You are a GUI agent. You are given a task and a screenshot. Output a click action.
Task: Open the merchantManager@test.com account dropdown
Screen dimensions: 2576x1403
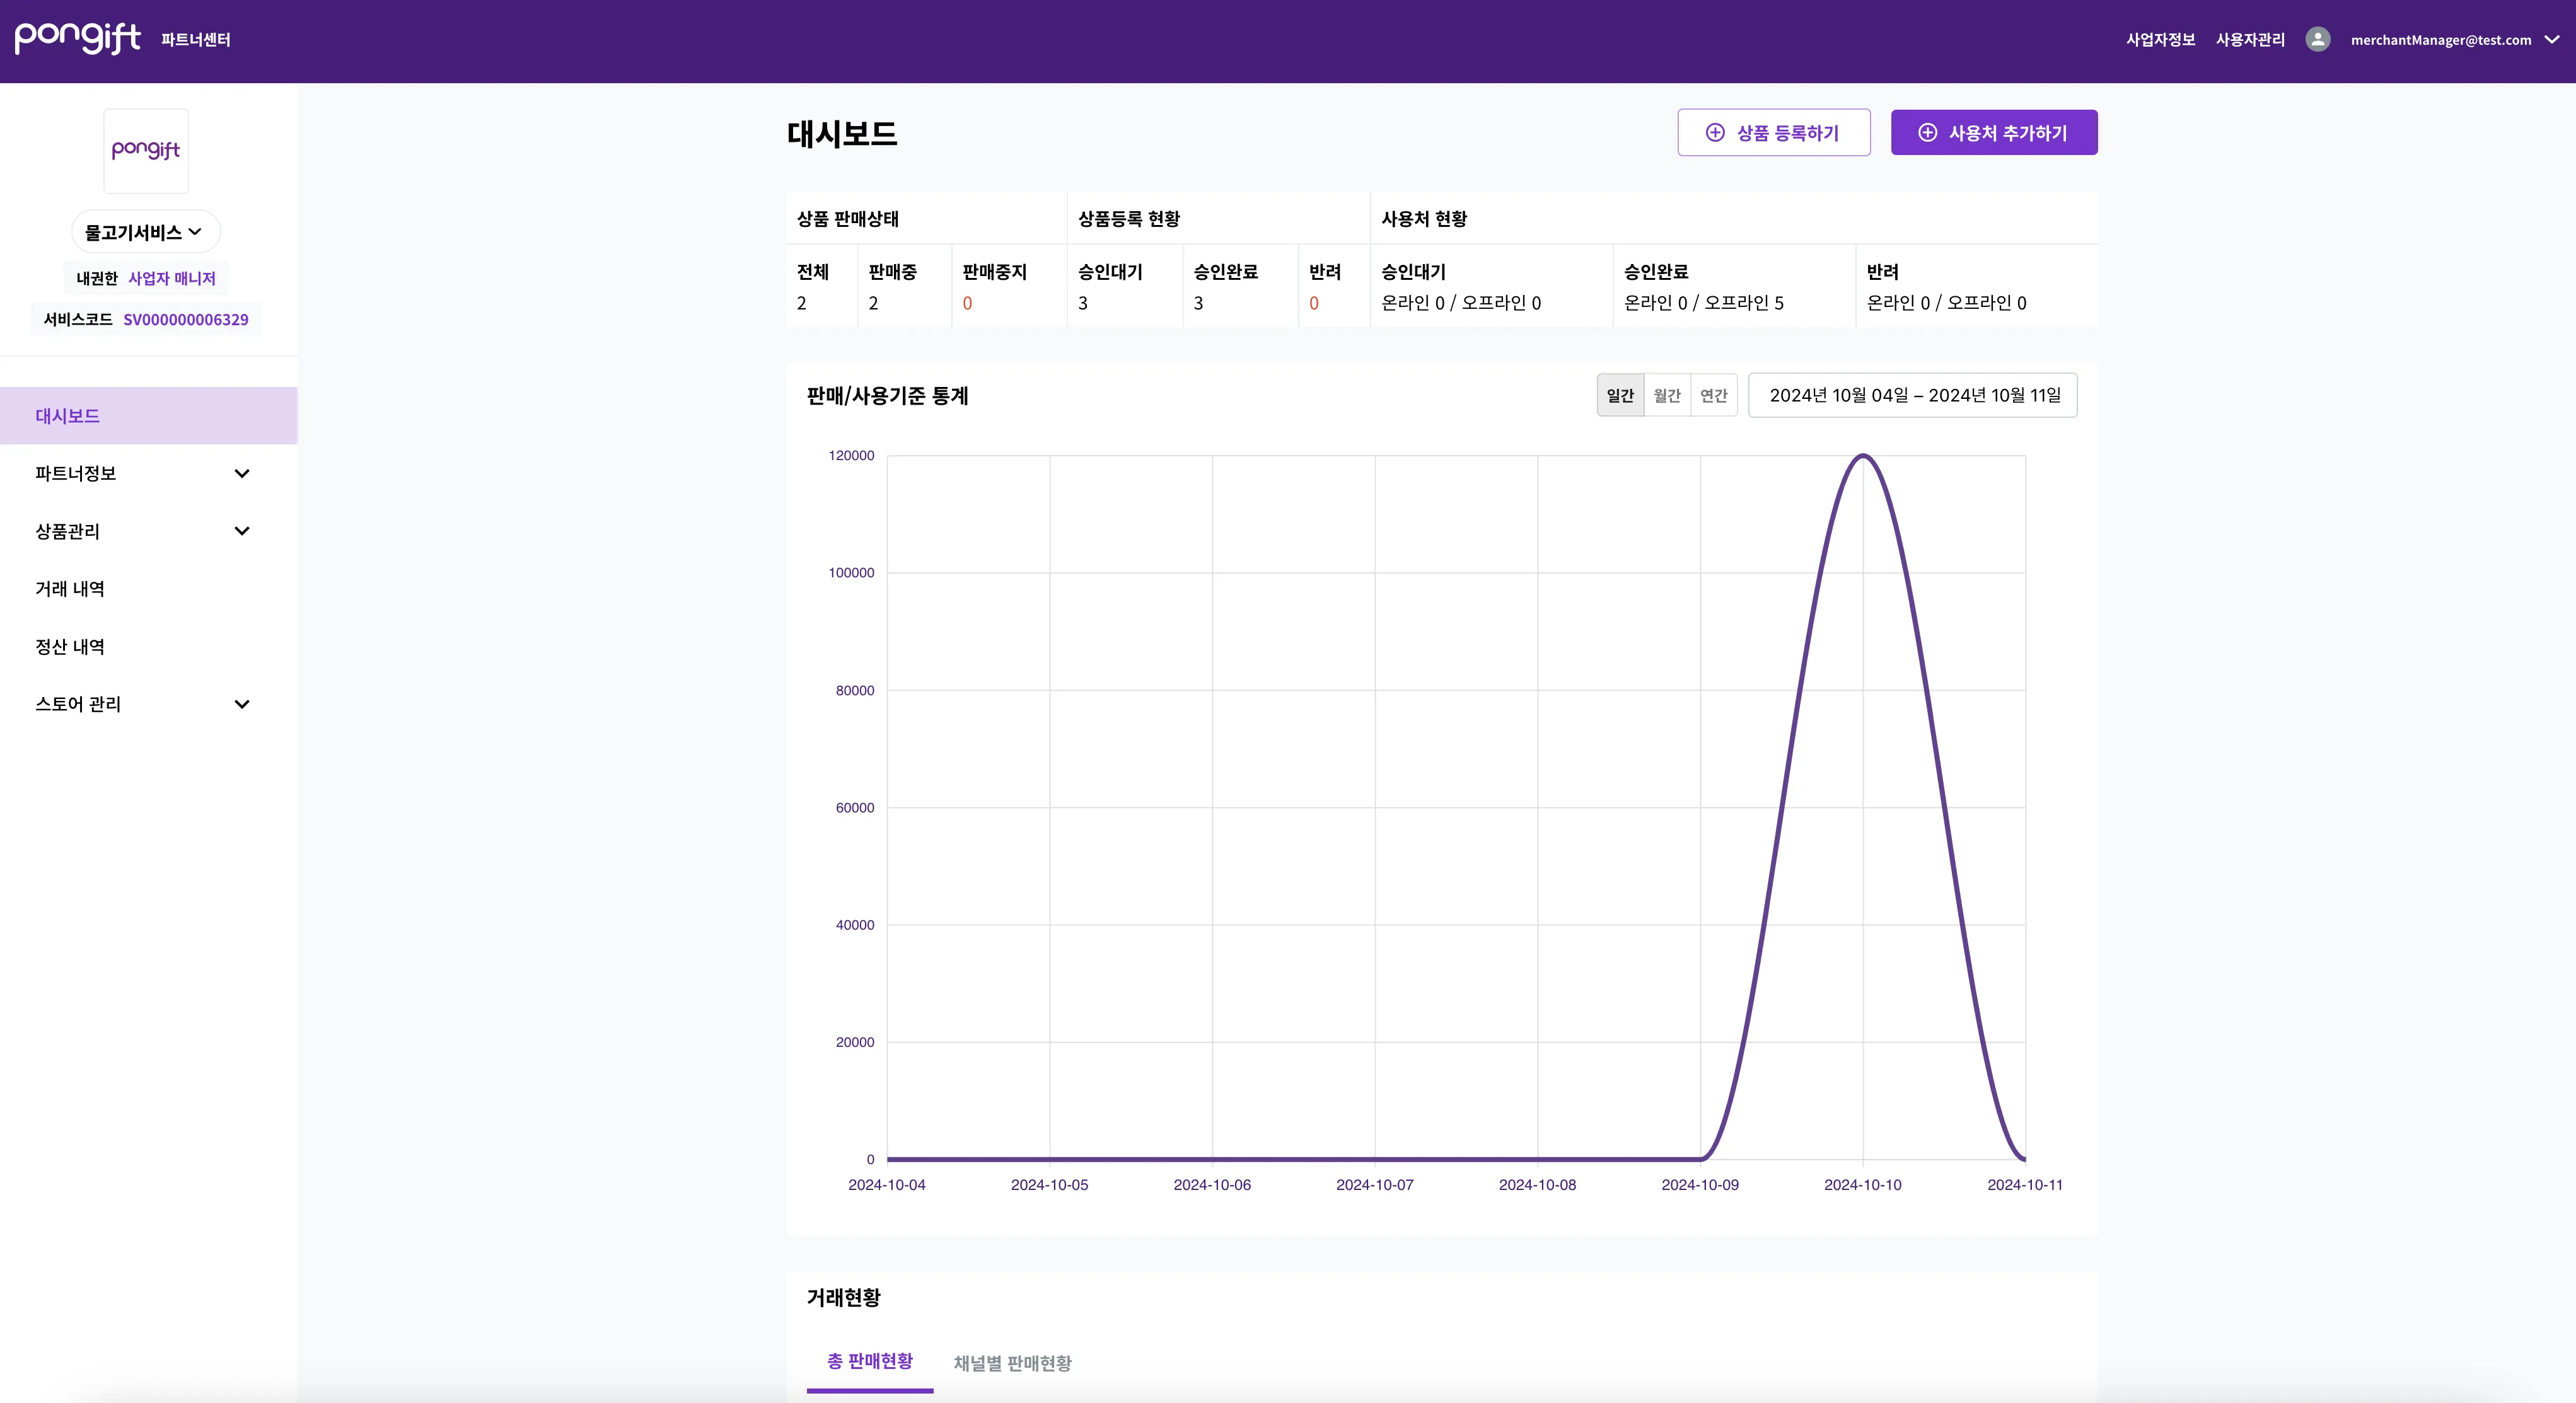point(2551,40)
